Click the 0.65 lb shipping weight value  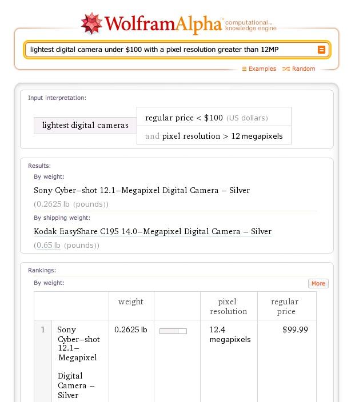[x=48, y=246]
